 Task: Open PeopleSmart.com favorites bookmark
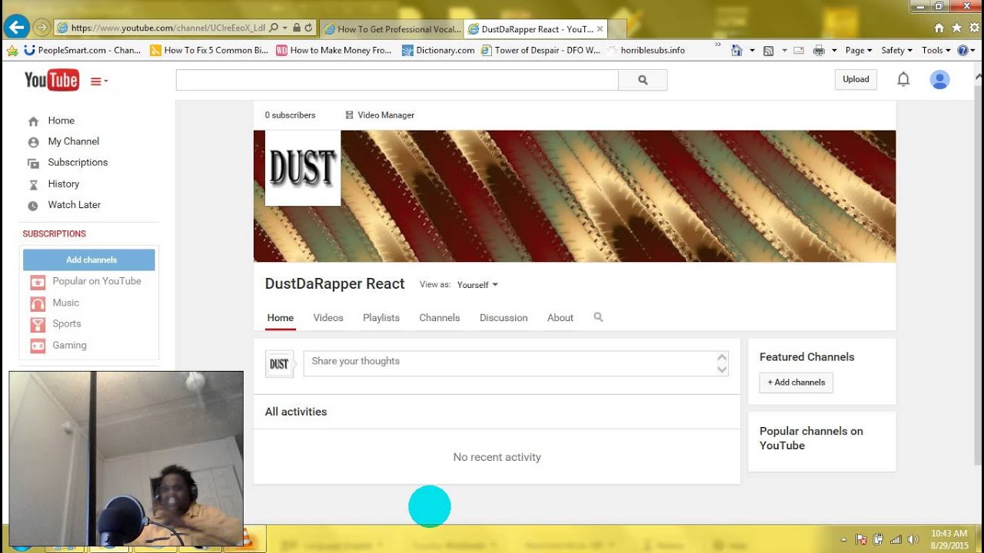tap(82, 50)
